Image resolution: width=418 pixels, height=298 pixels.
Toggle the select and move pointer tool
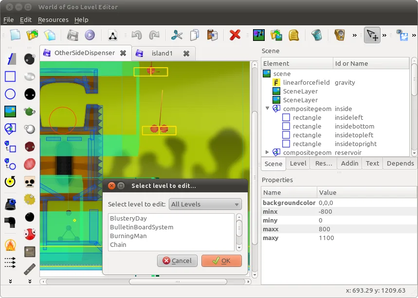click(x=372, y=35)
